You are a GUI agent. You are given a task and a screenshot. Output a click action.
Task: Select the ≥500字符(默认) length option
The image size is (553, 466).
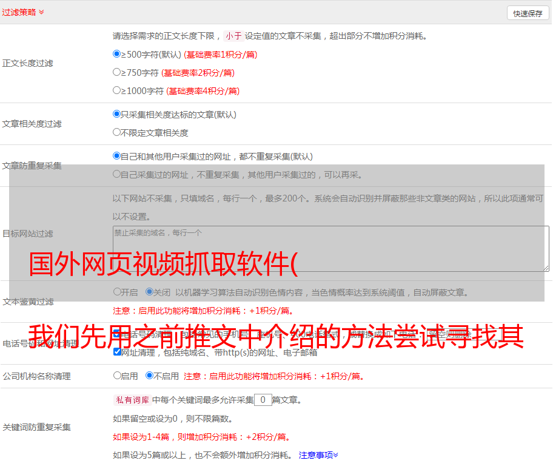click(x=117, y=54)
